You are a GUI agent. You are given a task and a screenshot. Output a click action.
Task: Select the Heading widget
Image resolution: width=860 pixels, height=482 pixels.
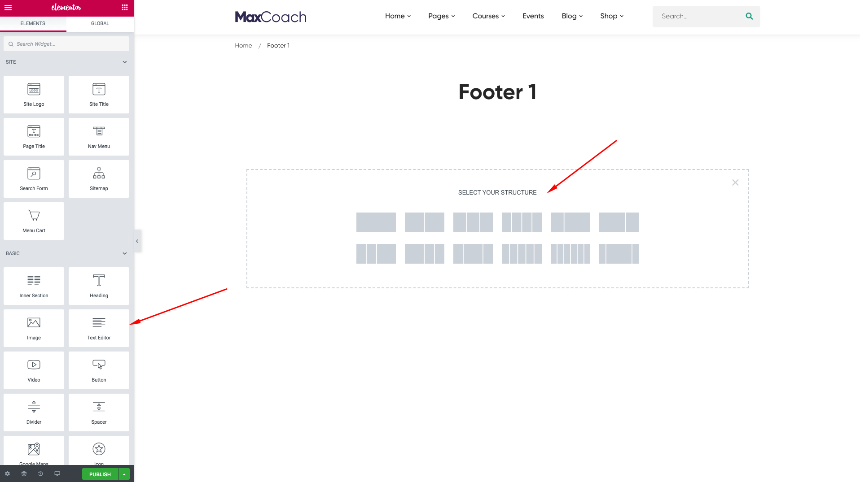tap(99, 286)
